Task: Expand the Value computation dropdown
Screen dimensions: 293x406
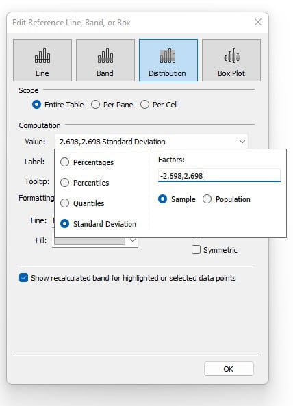Action: pyautogui.click(x=151, y=142)
